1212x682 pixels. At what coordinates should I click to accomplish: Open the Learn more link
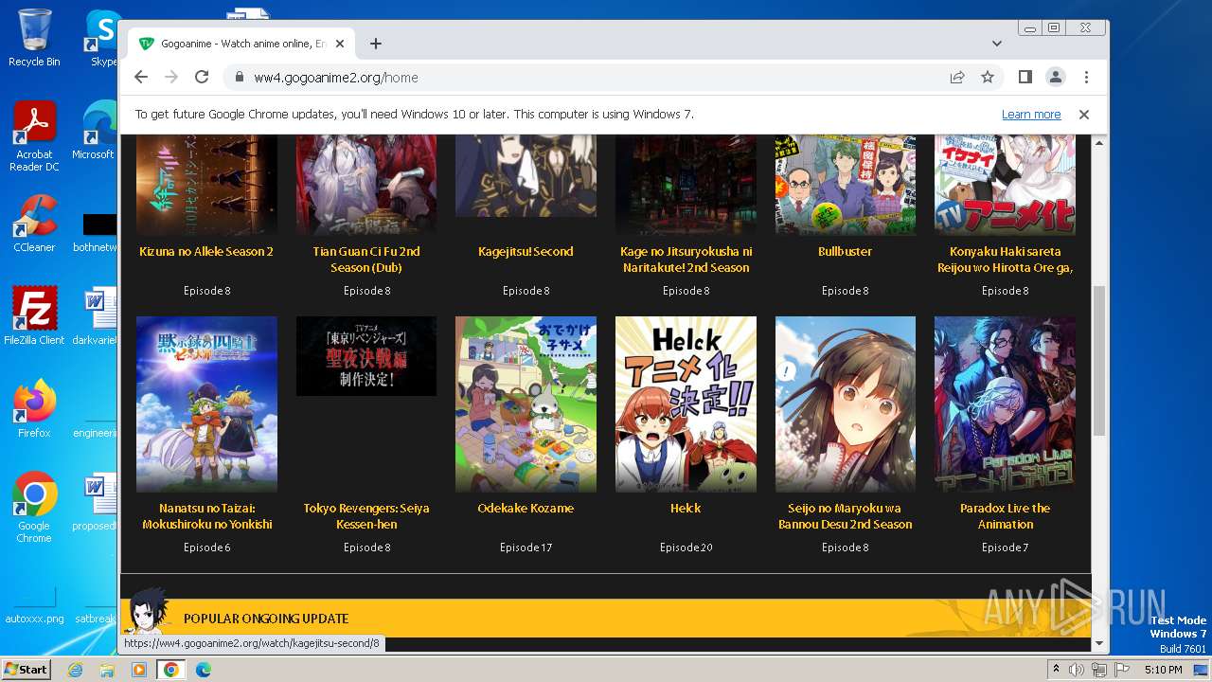(1031, 115)
